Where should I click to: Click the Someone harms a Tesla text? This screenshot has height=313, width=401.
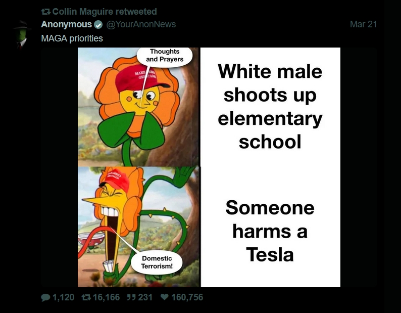270,231
